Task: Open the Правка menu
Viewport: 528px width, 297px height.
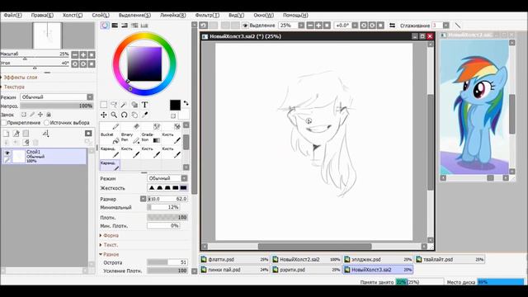Action: point(42,15)
